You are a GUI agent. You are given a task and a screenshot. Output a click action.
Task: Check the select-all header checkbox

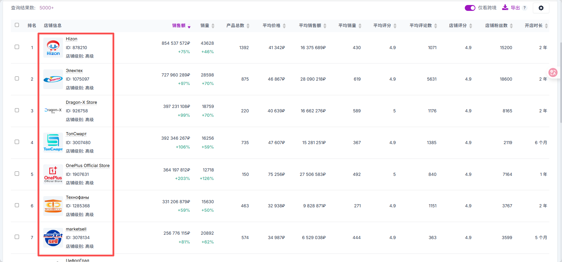pyautogui.click(x=17, y=25)
